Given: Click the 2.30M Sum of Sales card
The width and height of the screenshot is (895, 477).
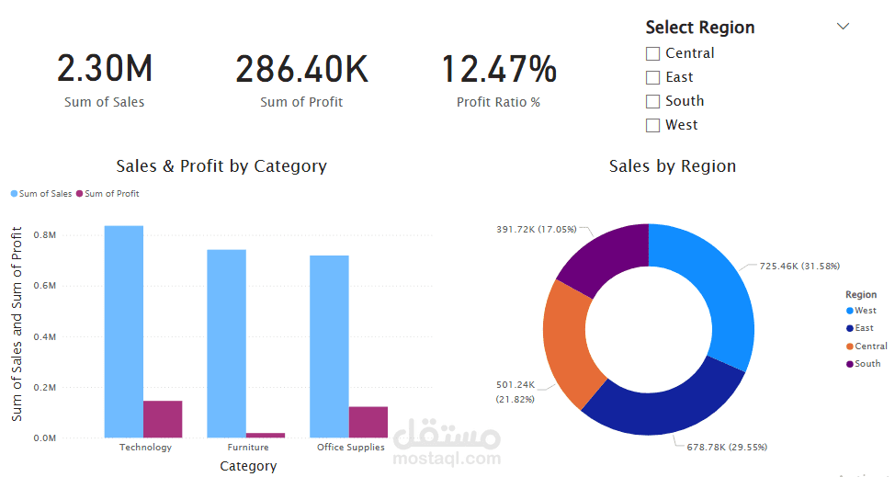Looking at the screenshot, I should 105,80.
